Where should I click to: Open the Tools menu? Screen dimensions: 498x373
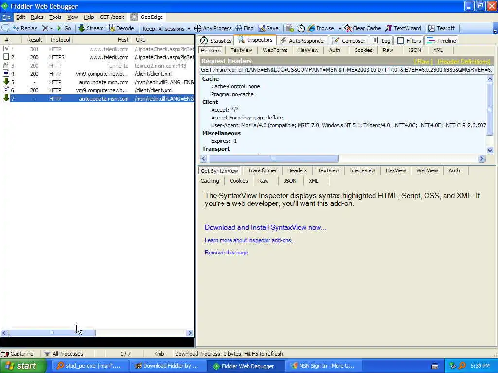coord(55,17)
